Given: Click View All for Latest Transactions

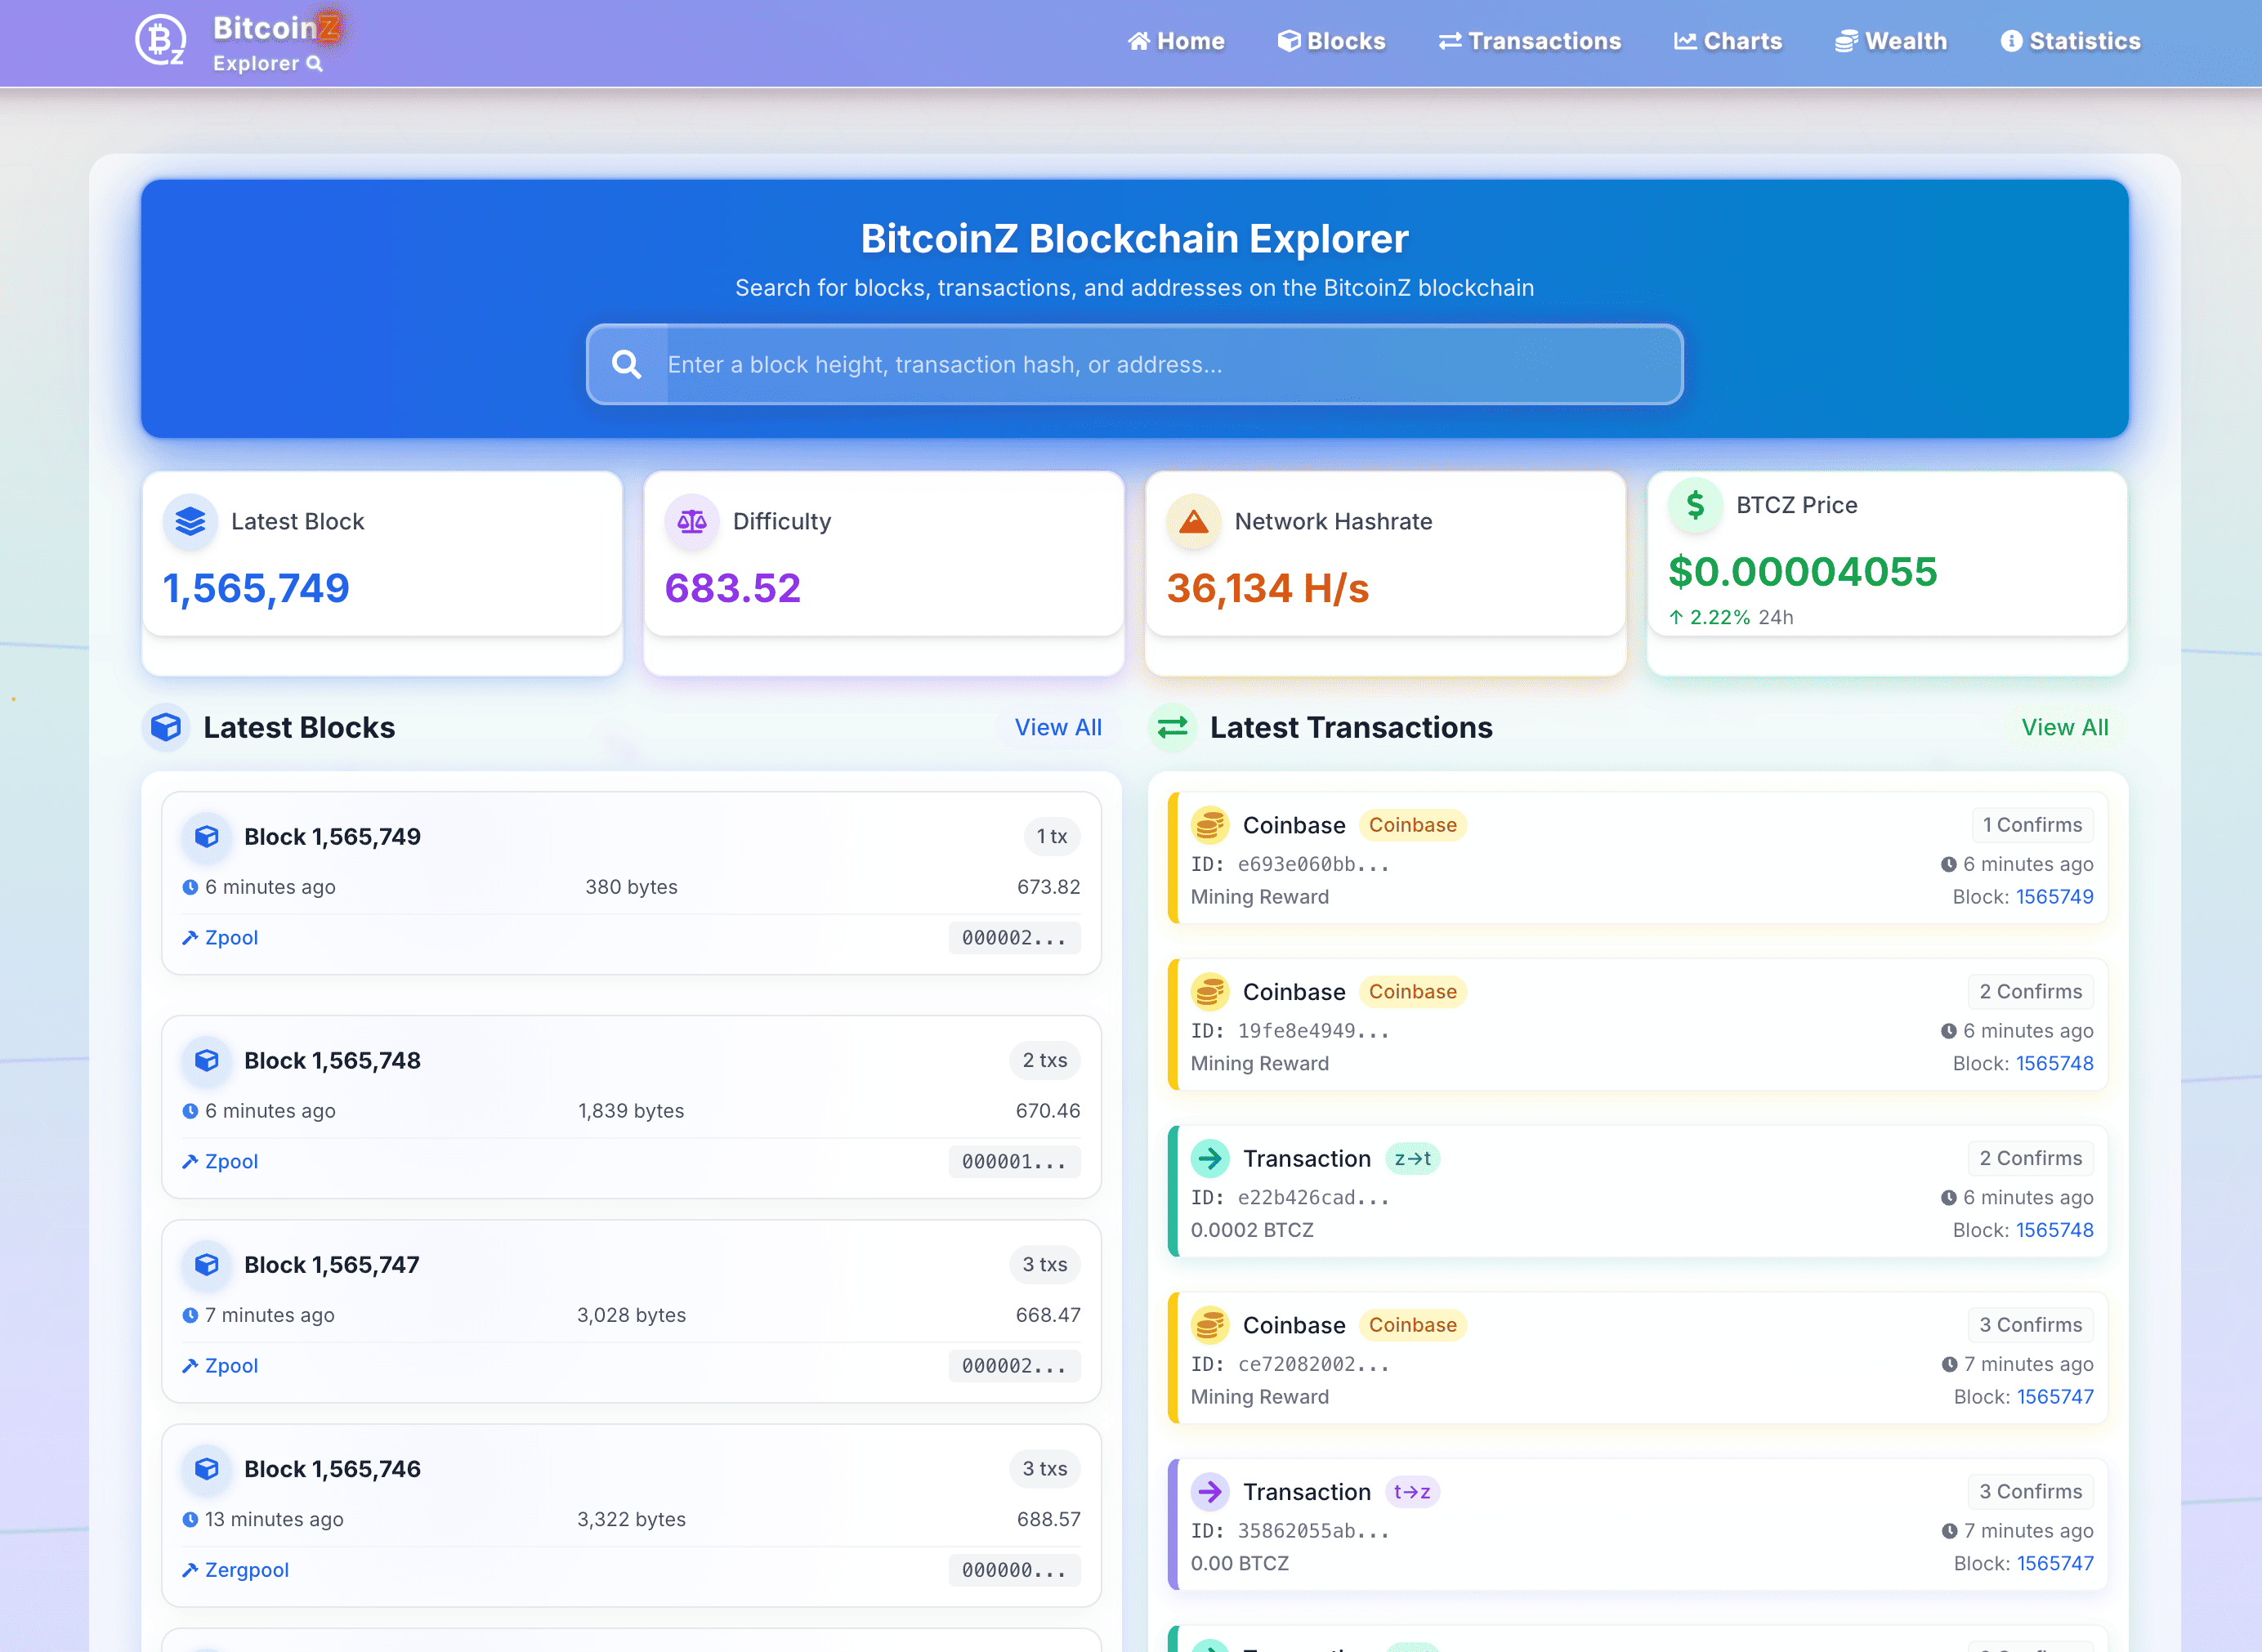Looking at the screenshot, I should [x=2065, y=727].
